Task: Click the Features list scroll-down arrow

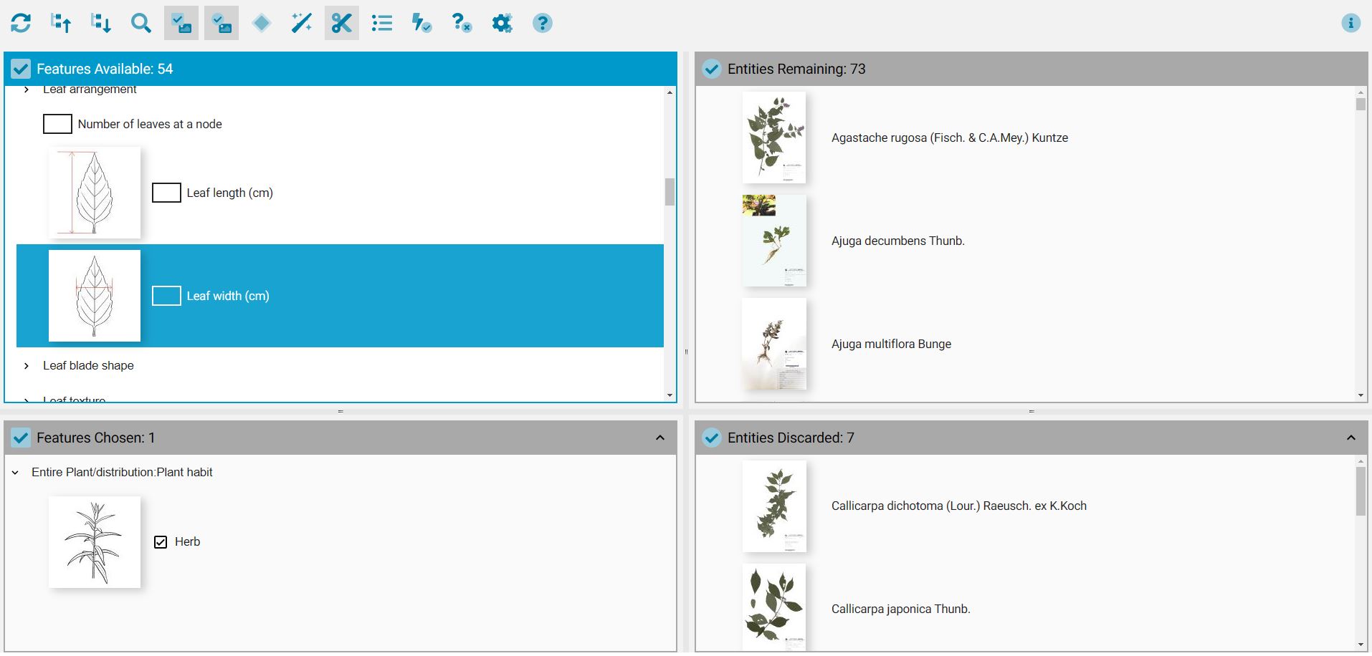Action: (670, 395)
